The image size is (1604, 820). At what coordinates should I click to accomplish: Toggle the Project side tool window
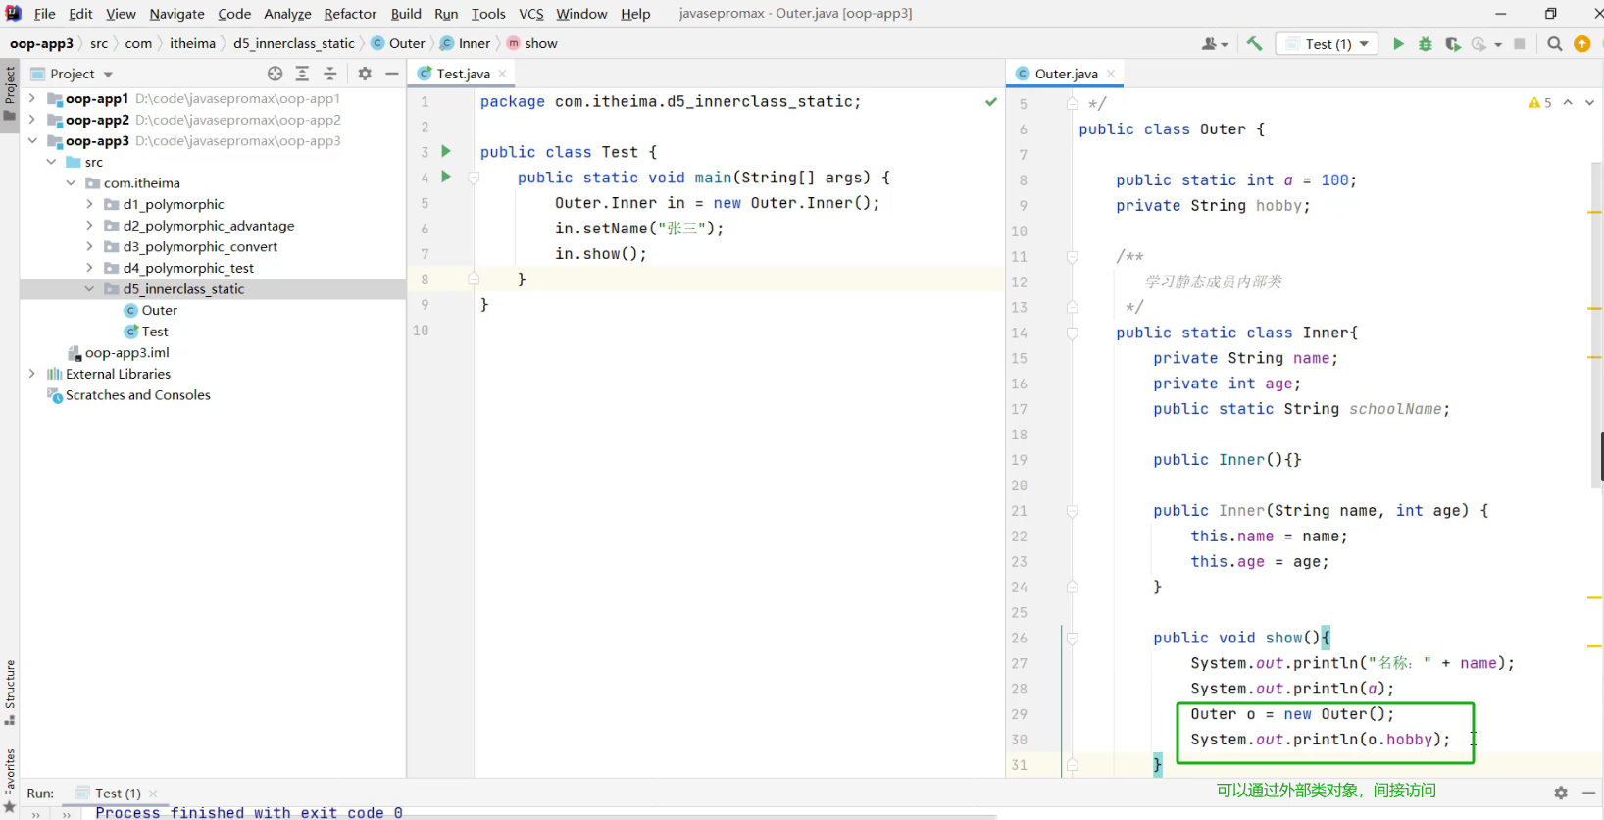pos(10,93)
